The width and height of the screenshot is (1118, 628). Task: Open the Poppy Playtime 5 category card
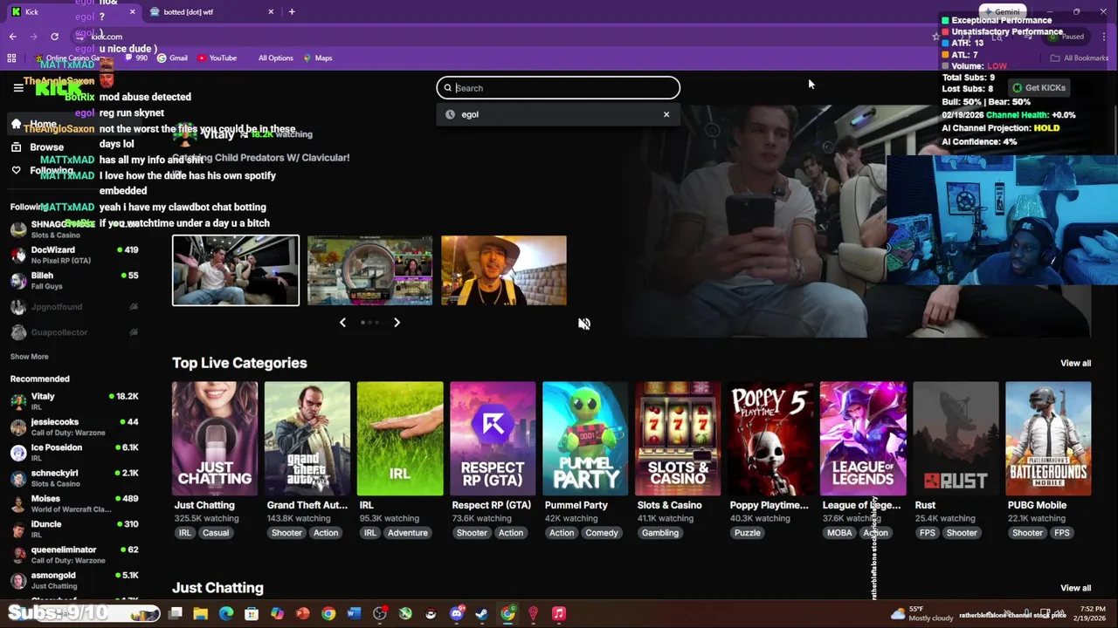point(770,439)
